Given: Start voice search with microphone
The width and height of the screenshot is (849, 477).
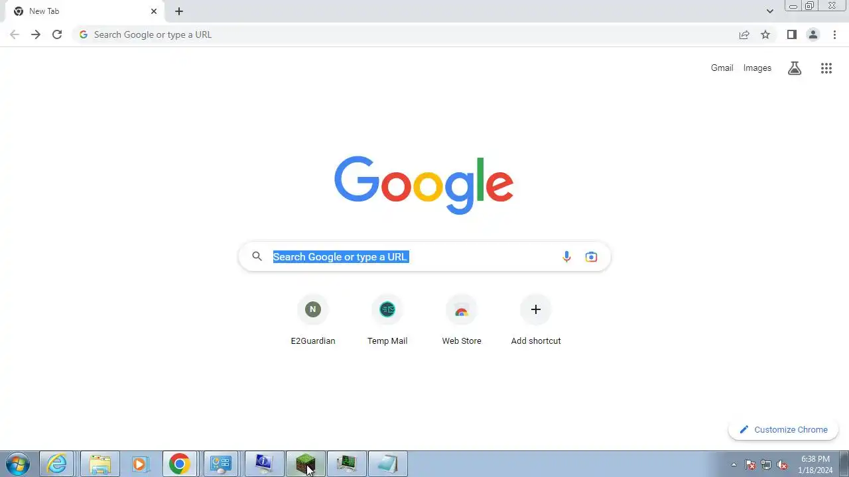Looking at the screenshot, I should click(x=566, y=256).
